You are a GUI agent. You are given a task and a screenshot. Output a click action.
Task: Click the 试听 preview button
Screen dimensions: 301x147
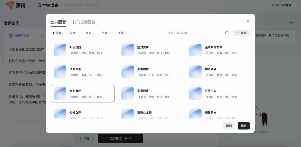pyautogui.click(x=84, y=138)
